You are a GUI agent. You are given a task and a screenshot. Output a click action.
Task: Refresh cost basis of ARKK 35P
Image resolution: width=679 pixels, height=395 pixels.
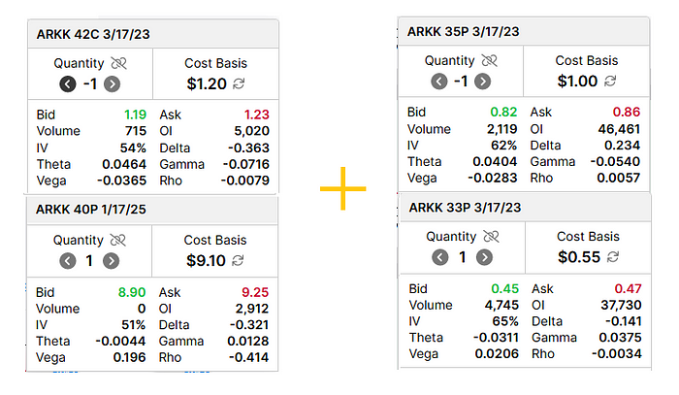(609, 82)
